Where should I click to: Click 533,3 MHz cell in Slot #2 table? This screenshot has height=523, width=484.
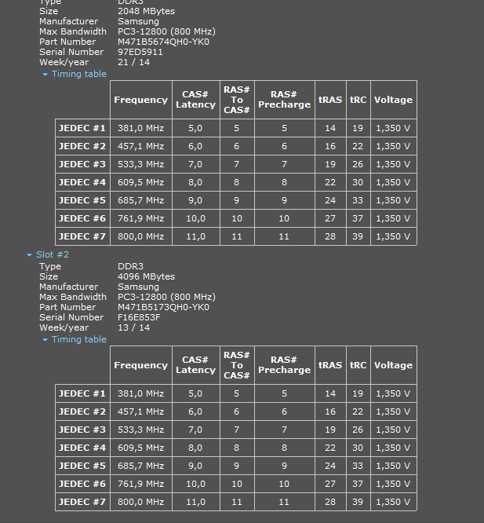(141, 430)
